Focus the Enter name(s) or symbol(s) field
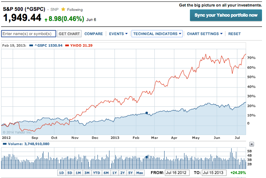The image size is (266, 178). [x=29, y=34]
